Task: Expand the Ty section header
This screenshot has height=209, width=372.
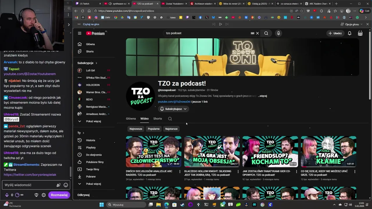Action: pyautogui.click(x=81, y=133)
